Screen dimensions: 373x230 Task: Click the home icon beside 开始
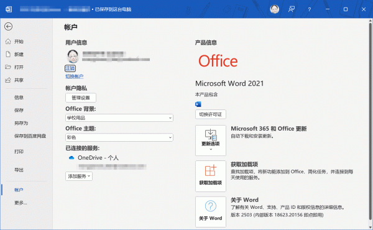point(8,42)
